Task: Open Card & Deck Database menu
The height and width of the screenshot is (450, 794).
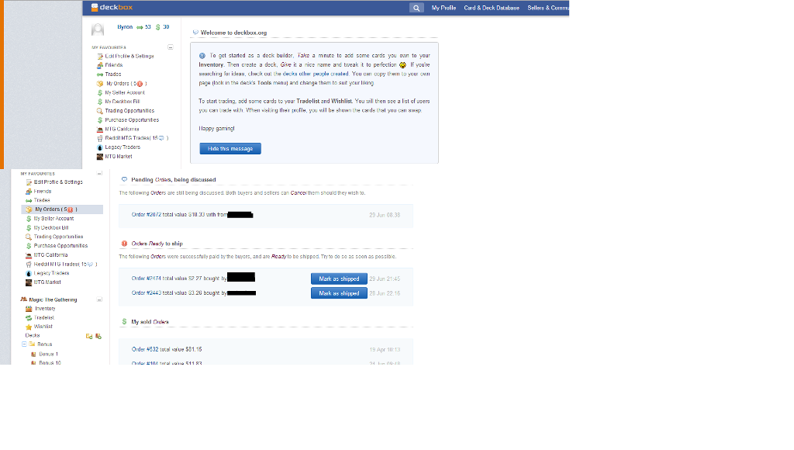Action: (x=492, y=8)
